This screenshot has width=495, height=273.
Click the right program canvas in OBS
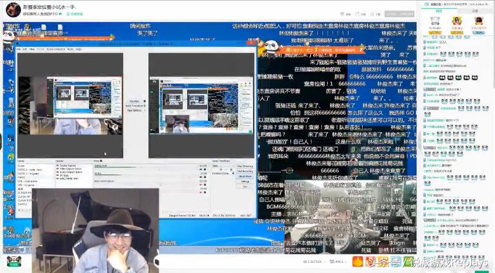point(201,105)
